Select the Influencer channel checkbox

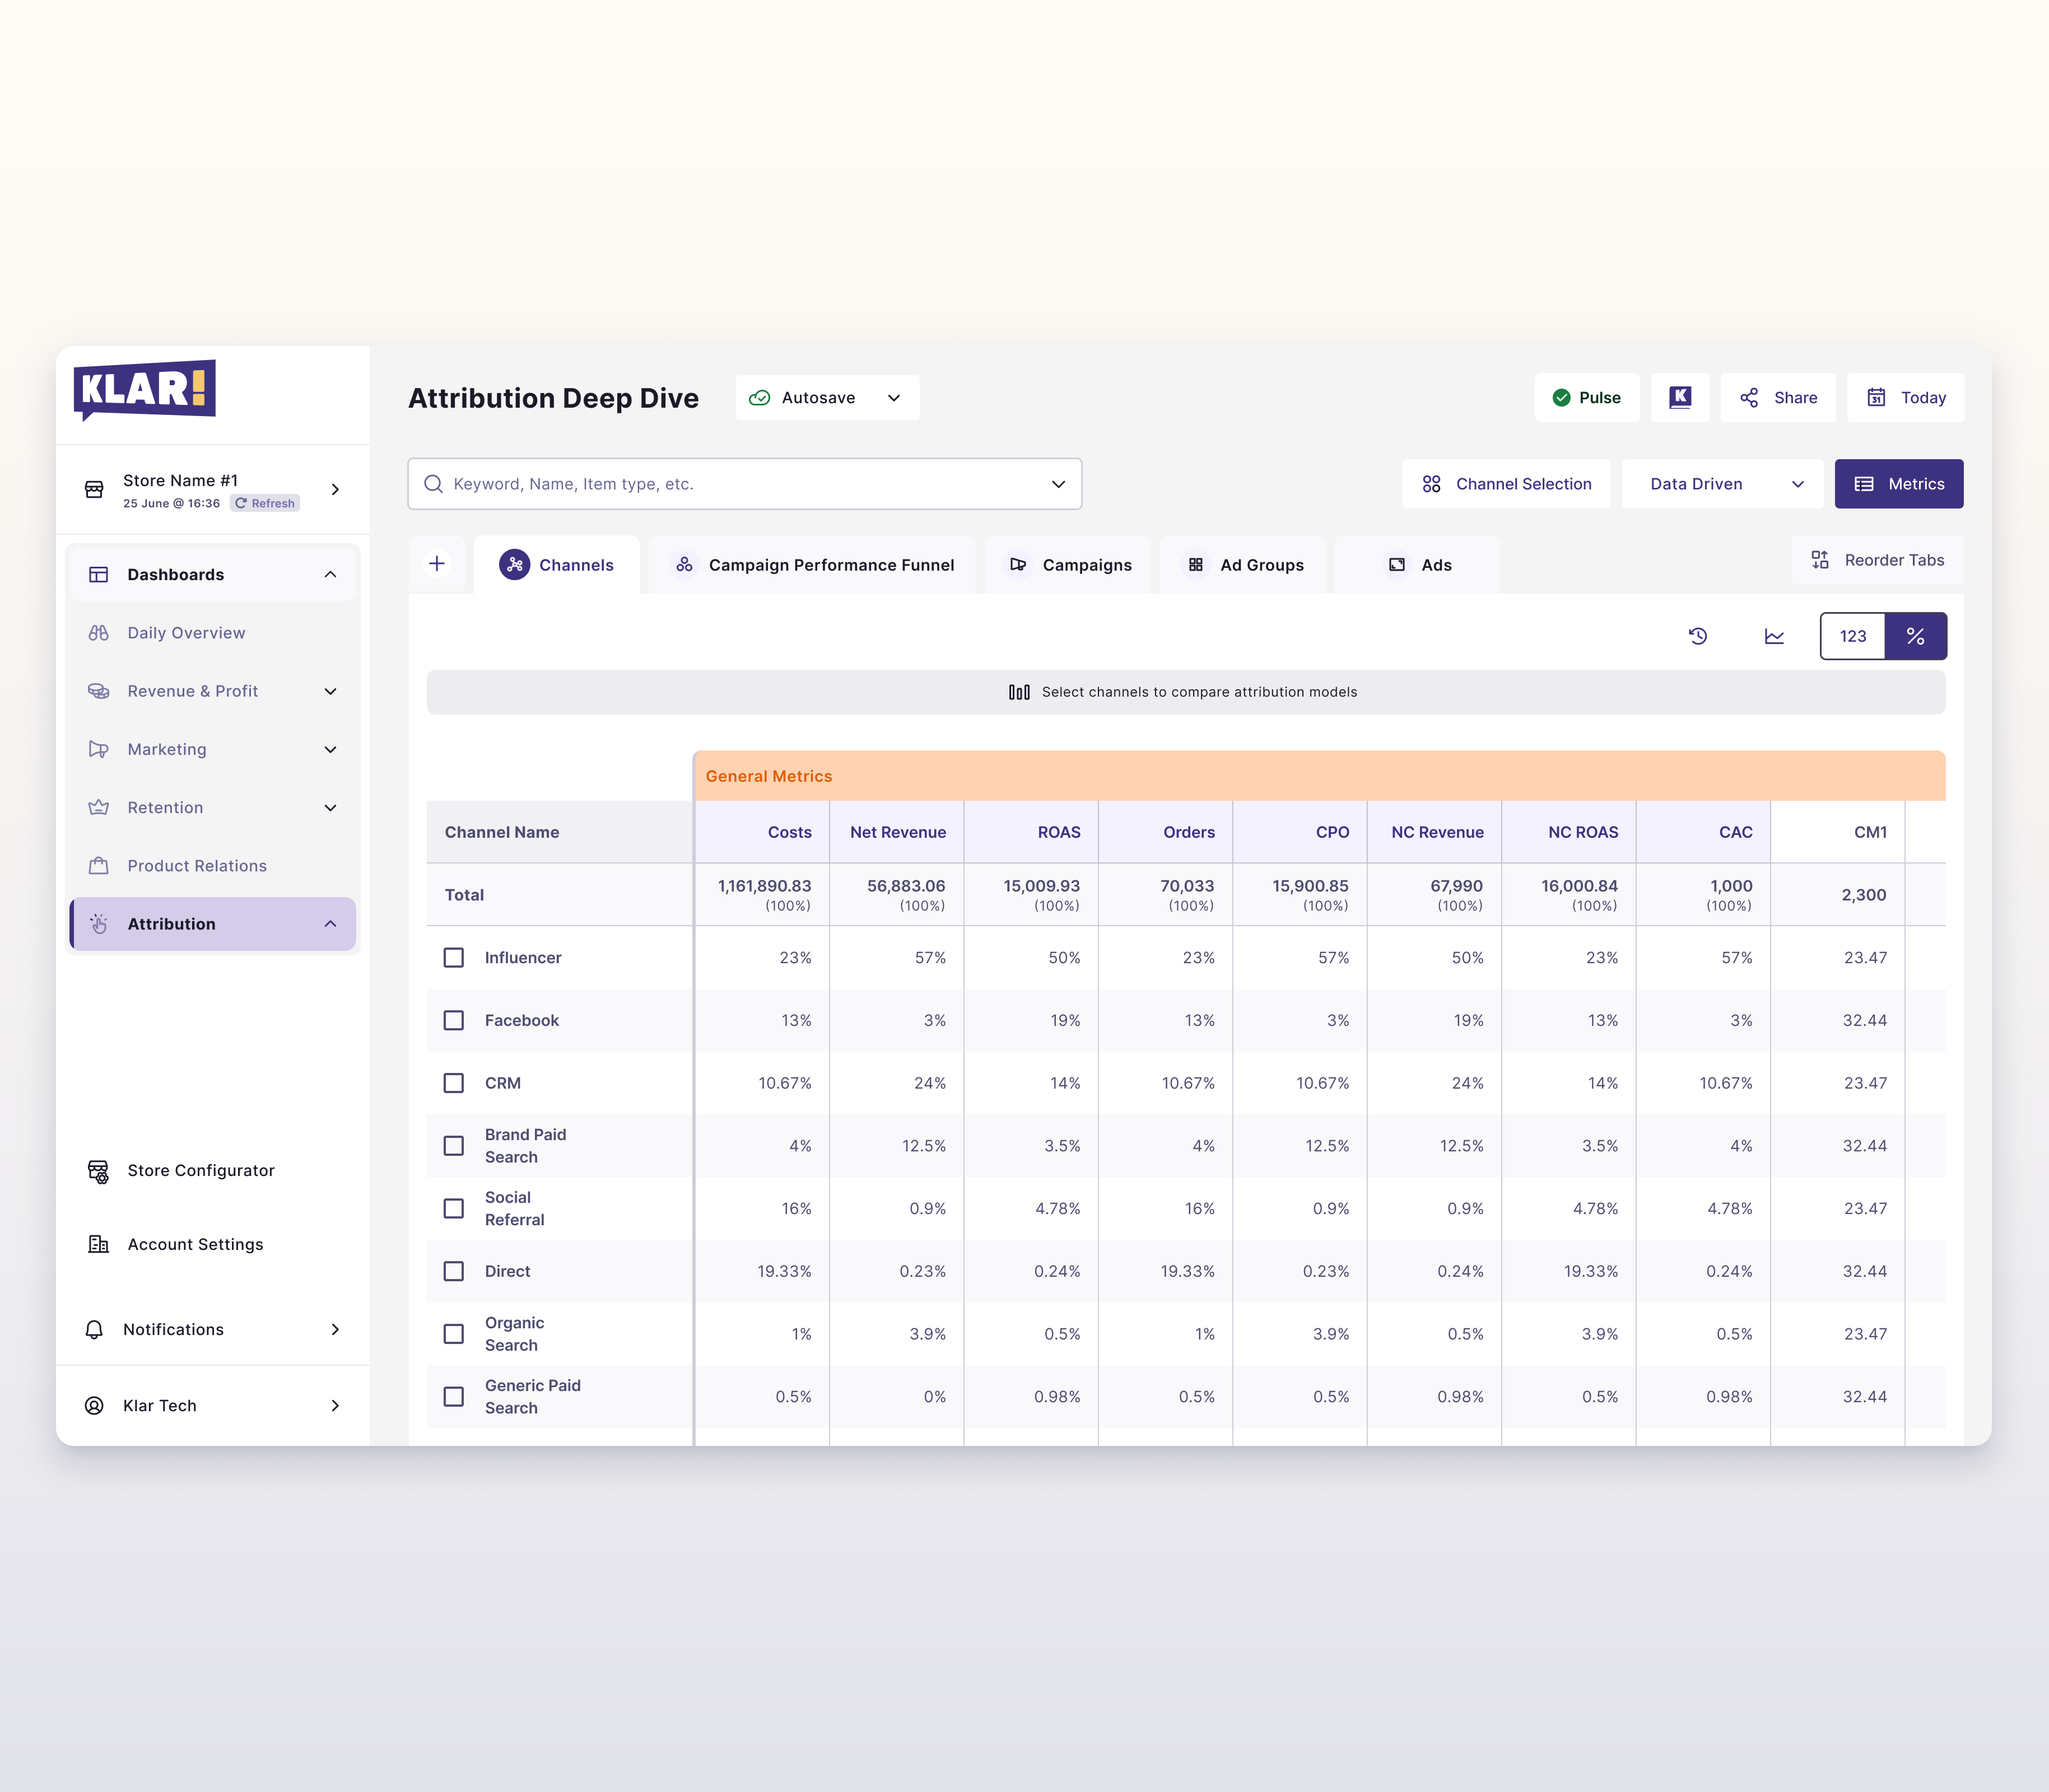pos(454,957)
